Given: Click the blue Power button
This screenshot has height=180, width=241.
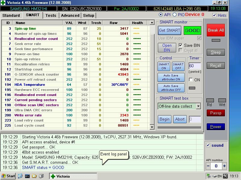Looking at the screenshot, I should tap(216, 127).
